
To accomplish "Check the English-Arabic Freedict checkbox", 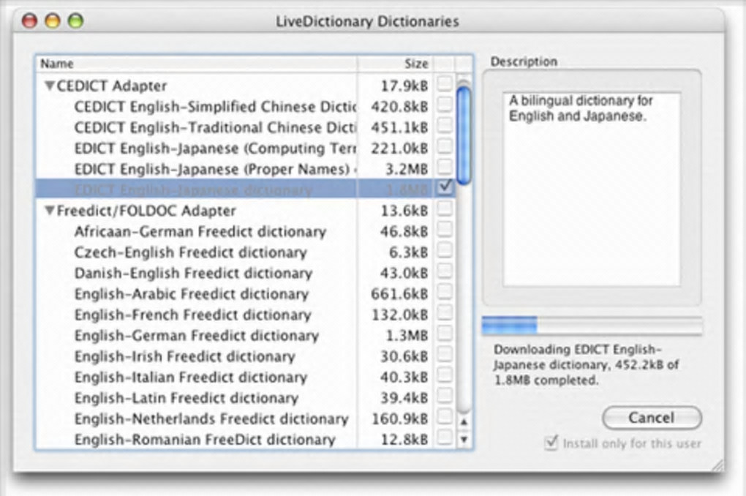I will (445, 292).
